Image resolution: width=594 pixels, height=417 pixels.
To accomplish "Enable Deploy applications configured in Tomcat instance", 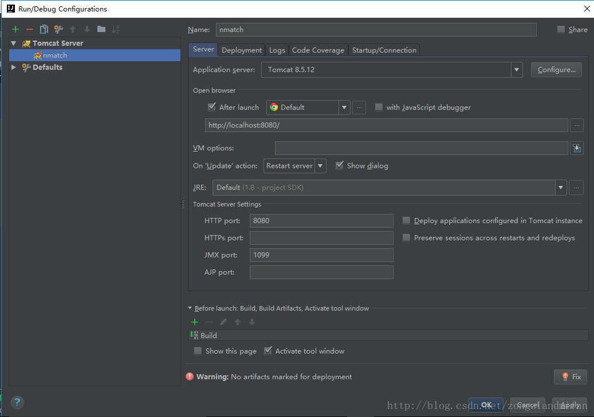I will click(x=406, y=220).
